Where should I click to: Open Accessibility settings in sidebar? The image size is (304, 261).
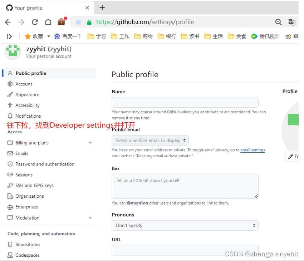point(24,105)
